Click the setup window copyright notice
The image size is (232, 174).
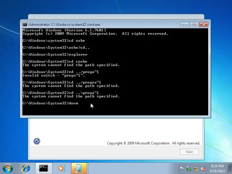click(153, 143)
